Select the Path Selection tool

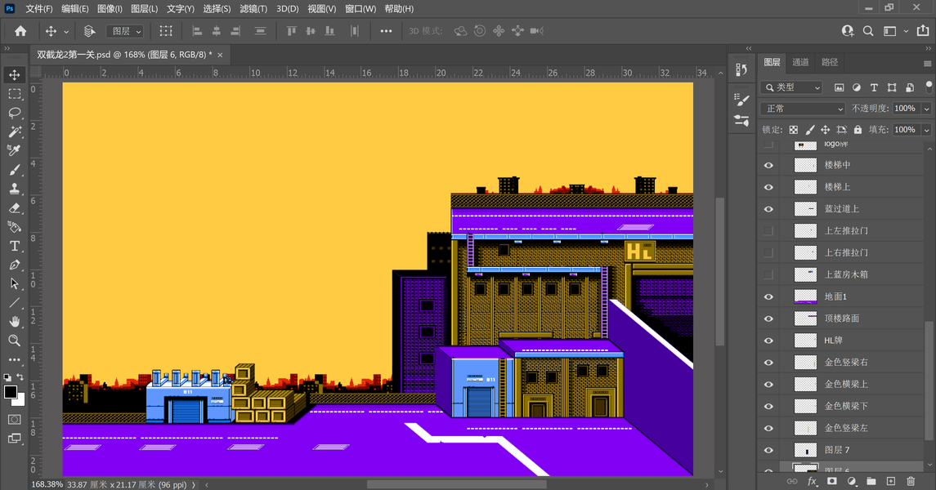click(x=15, y=283)
